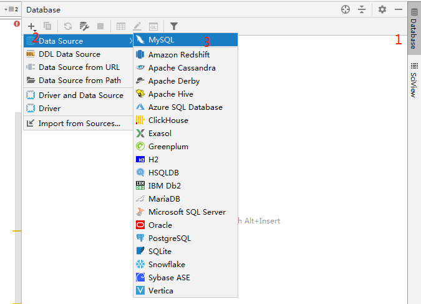Screen dimensions: 421x304
Task: Open Data Source Properties wrench icon
Action: pyautogui.click(x=84, y=26)
